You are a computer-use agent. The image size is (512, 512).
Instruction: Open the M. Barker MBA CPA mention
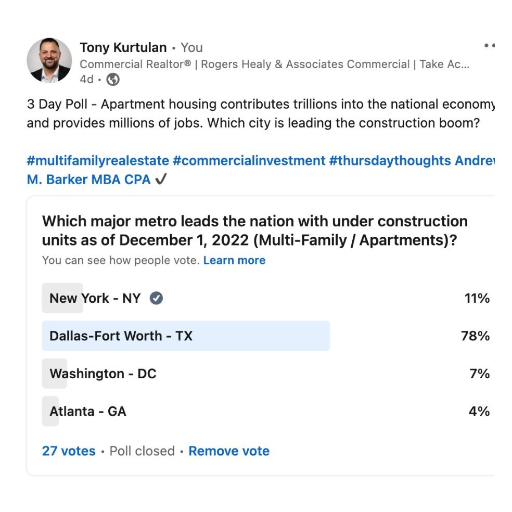click(88, 180)
